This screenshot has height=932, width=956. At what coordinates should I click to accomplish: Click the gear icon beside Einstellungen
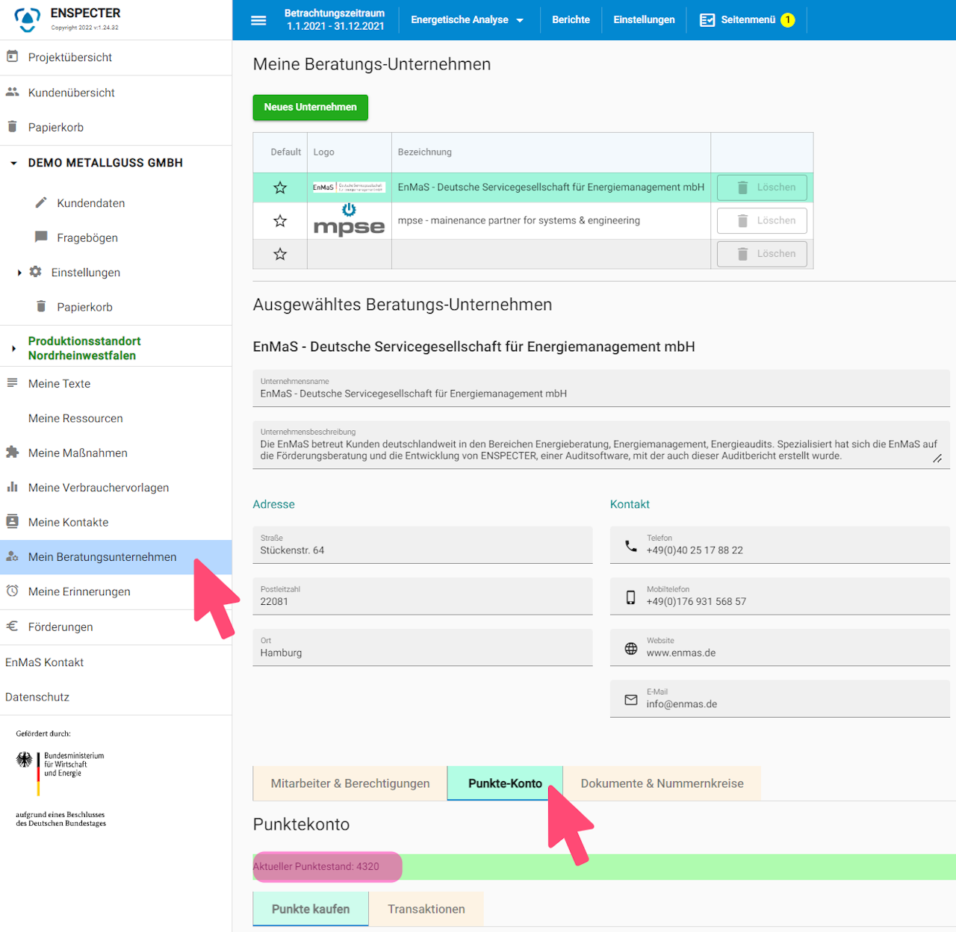point(35,272)
